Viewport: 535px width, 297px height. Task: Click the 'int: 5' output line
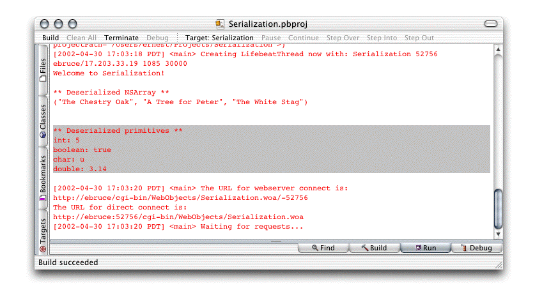(x=66, y=140)
